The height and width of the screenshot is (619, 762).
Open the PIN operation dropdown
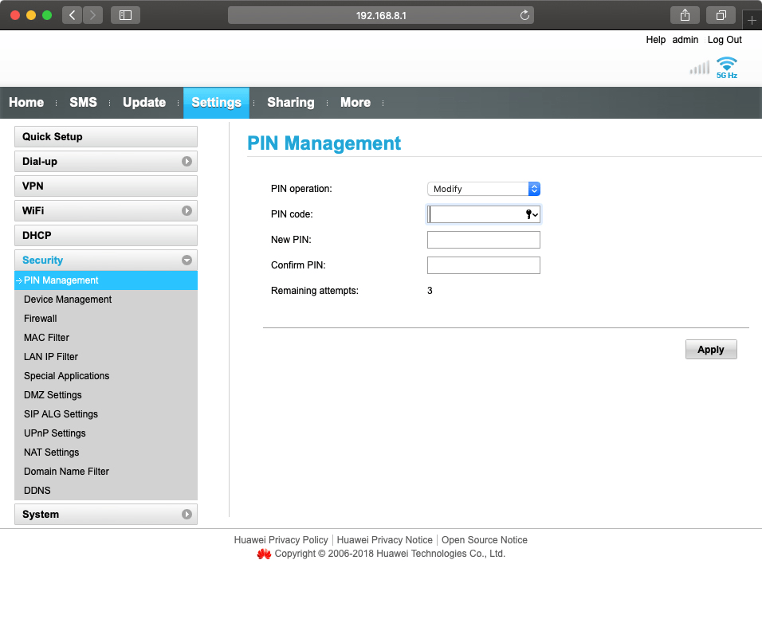(484, 189)
